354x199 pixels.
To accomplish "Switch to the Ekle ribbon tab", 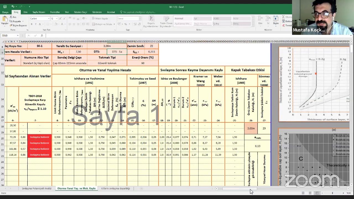I will pyautogui.click(x=25, y=12).
